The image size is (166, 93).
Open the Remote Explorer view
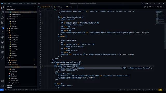[2, 47]
